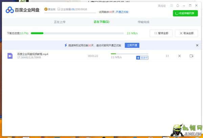Click the 取消全部 button

186,33
